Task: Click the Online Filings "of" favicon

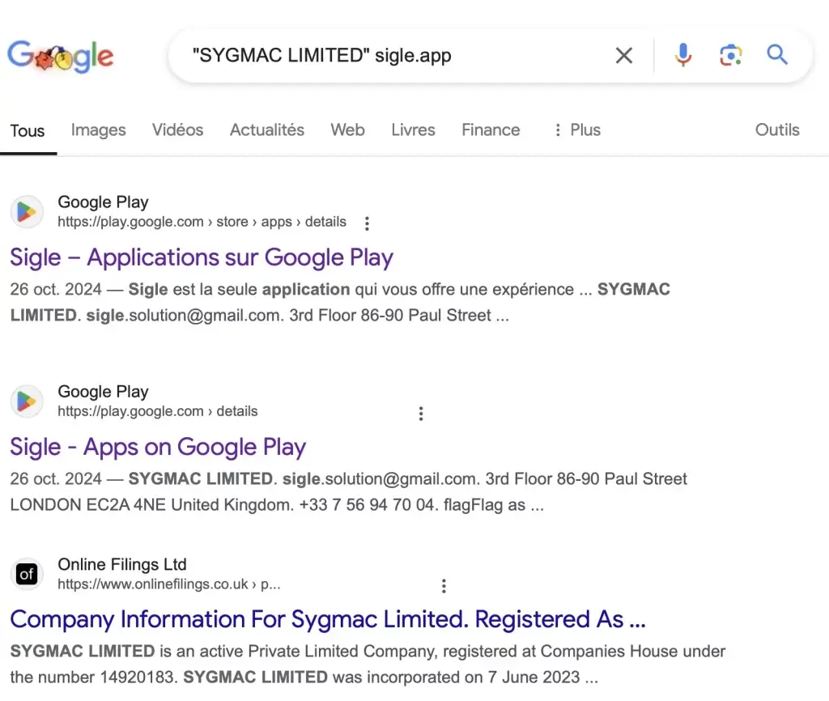Action: point(27,574)
